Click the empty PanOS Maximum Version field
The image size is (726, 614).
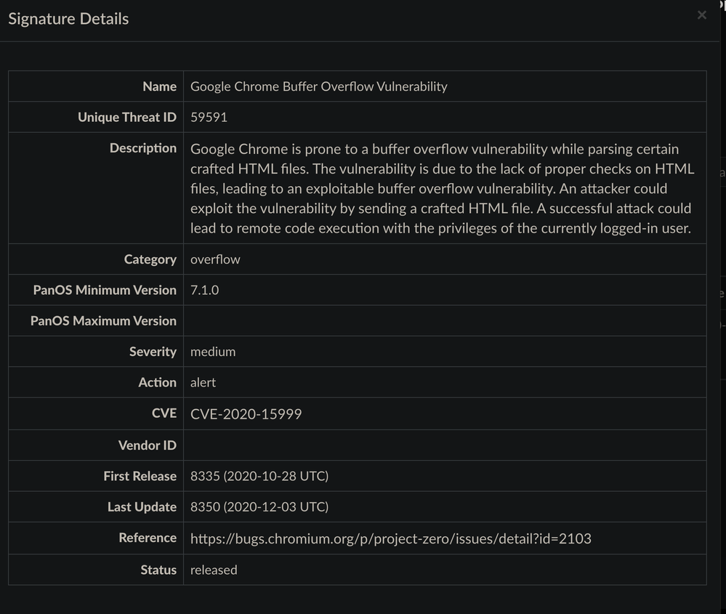[444, 320]
